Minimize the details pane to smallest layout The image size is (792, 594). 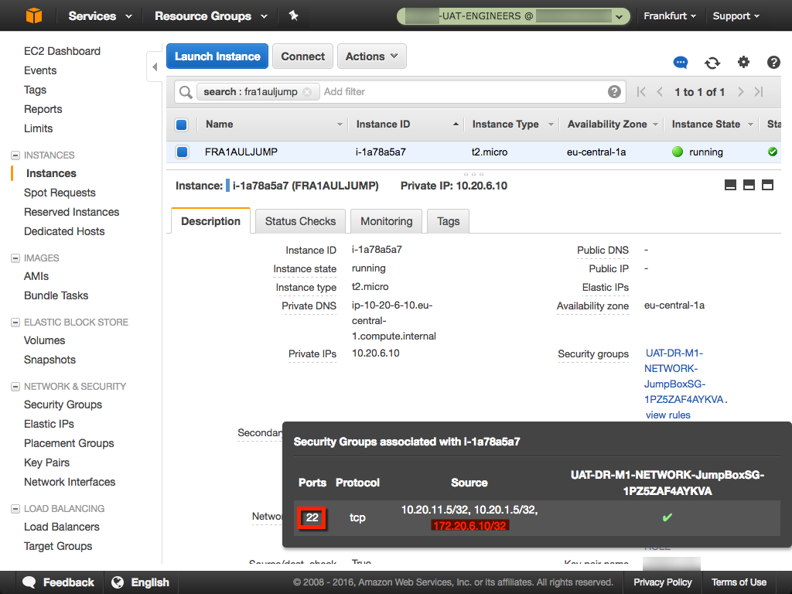[x=730, y=185]
